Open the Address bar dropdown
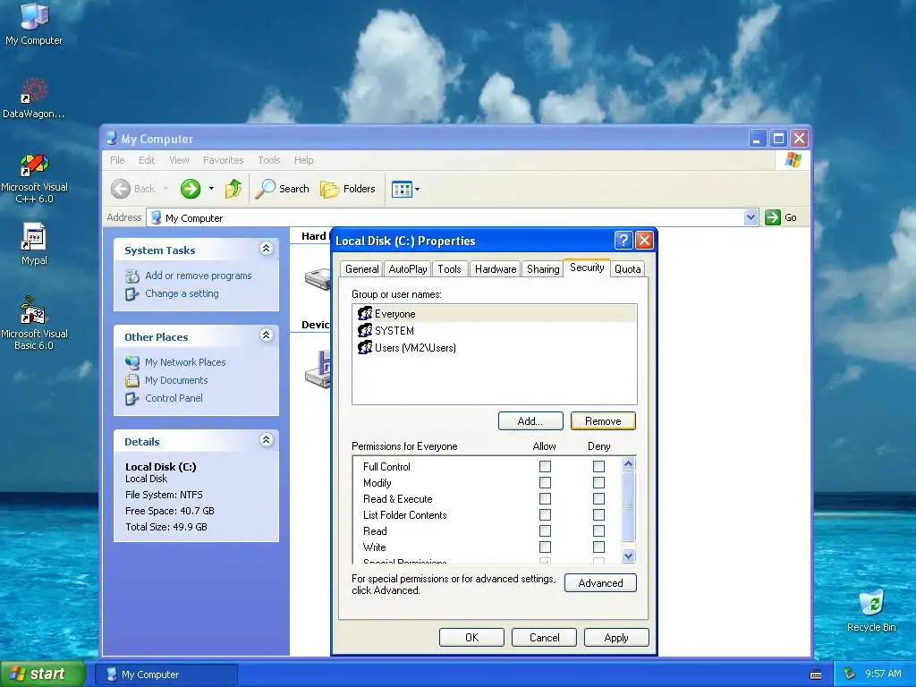 coord(751,217)
